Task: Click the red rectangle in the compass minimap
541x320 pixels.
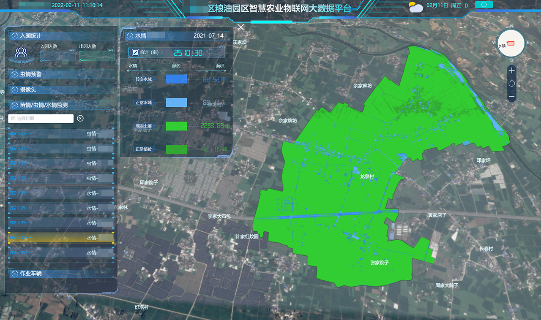Action: coord(511,43)
